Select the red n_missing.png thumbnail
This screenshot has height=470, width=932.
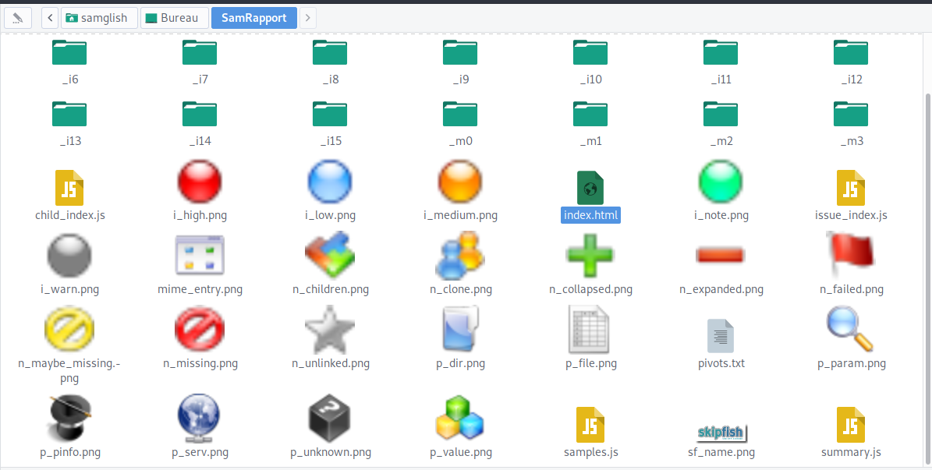tap(200, 330)
